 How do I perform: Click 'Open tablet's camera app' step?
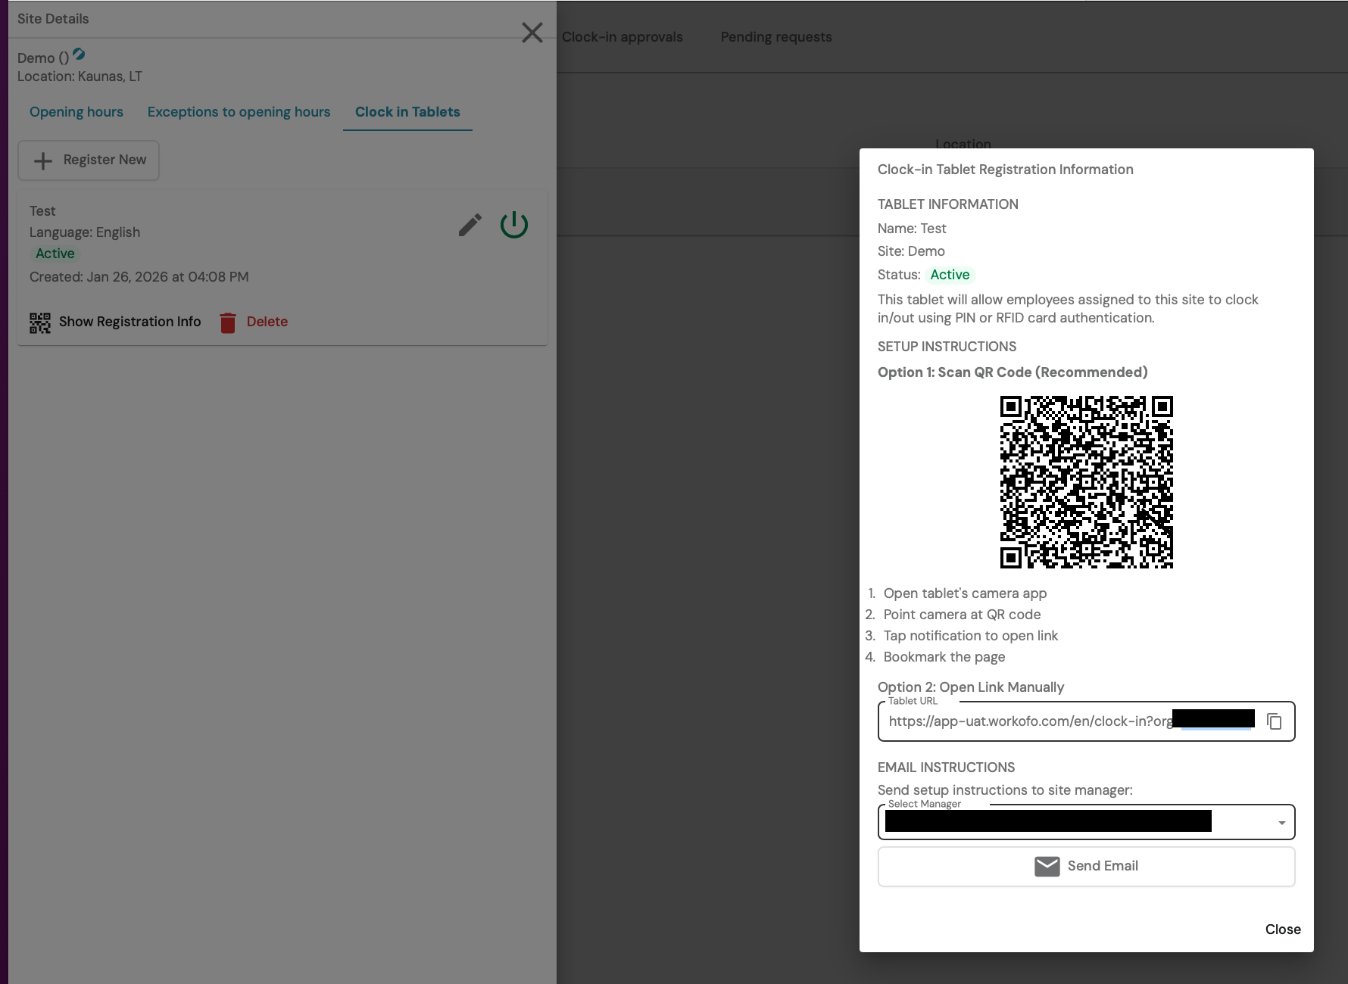point(966,593)
